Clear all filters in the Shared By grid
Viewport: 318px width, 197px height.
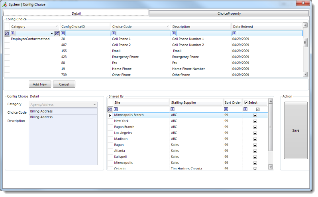click(x=110, y=109)
